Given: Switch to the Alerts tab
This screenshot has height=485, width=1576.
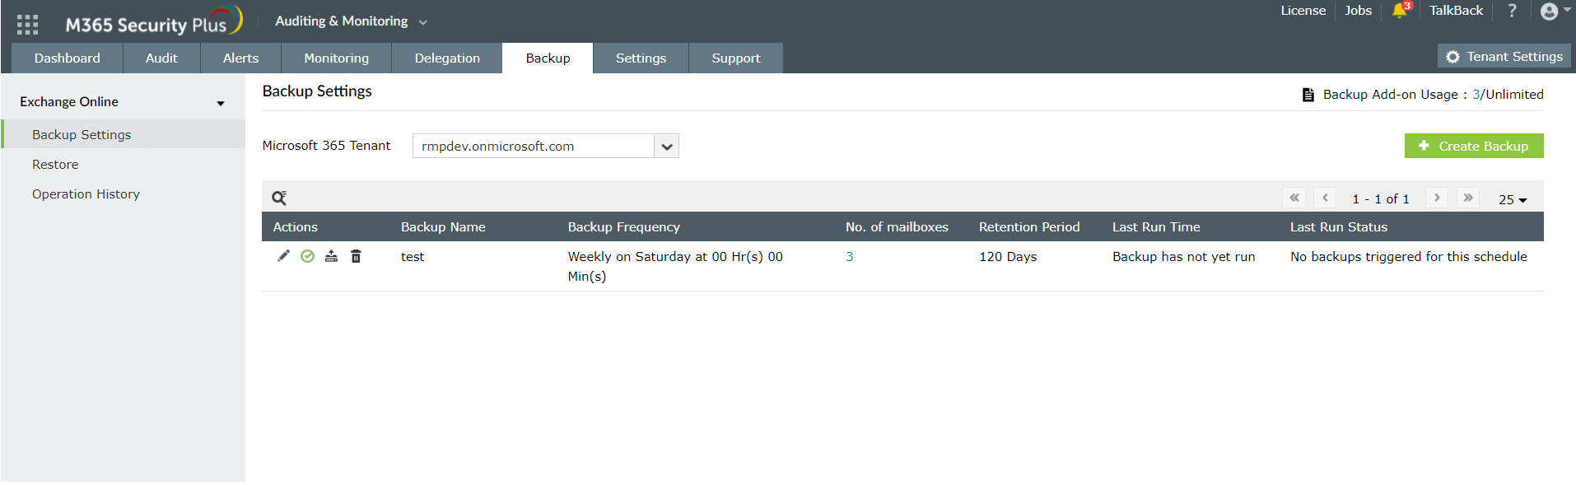Looking at the screenshot, I should [x=240, y=58].
